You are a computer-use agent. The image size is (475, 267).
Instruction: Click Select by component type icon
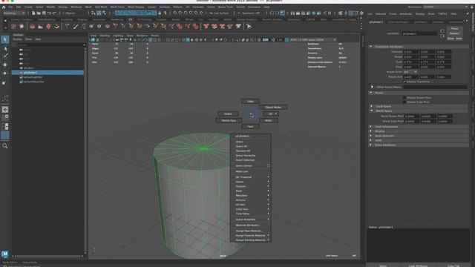[x=104, y=13]
